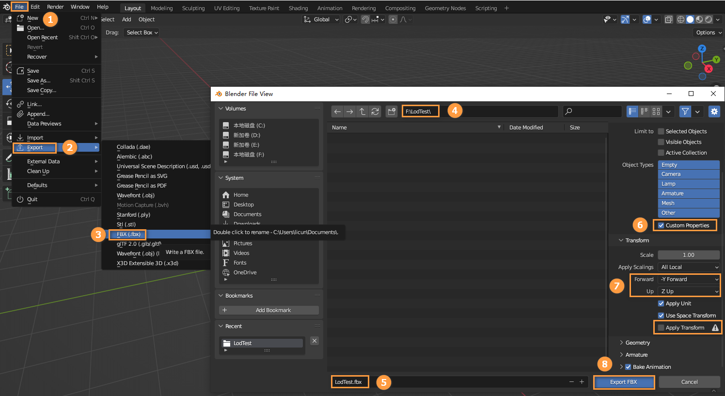Screen dimensions: 725x396
Task: Click Add Bookmark button
Action: tap(269, 310)
